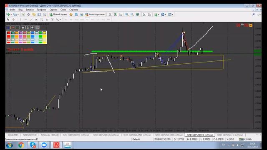Image resolution: width=267 pixels, height=150 pixels.
Task: Toggle the Авто-торговля button
Action: 95,15
